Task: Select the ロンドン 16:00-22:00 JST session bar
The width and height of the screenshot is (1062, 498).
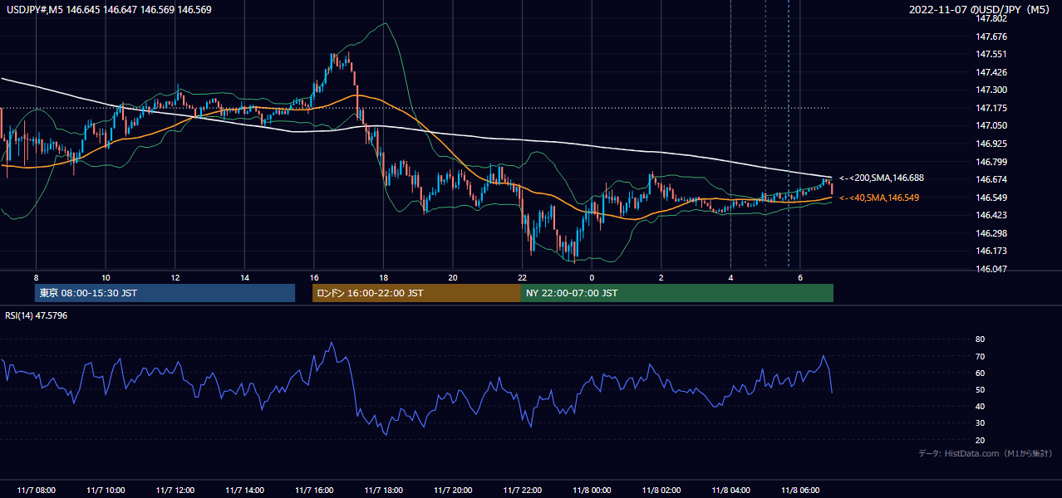Action: point(416,293)
